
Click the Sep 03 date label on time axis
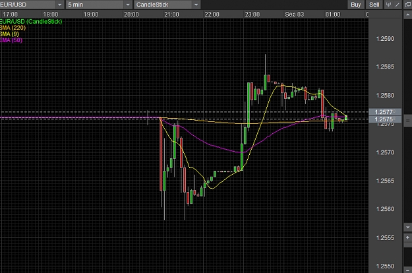294,15
